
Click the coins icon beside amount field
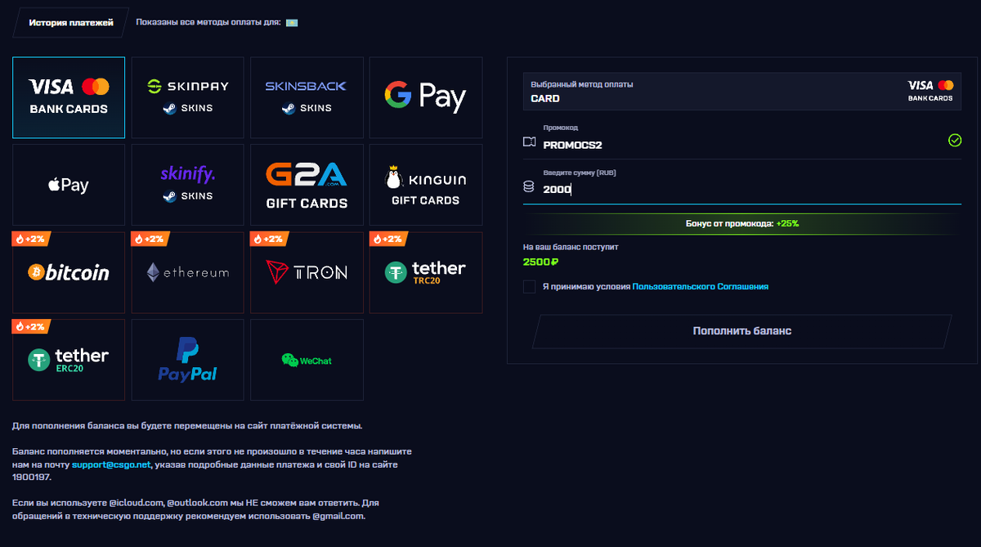click(x=529, y=187)
